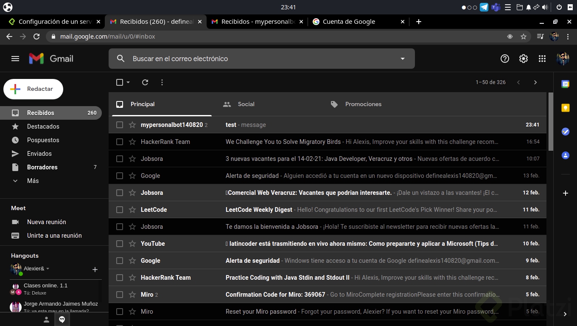The width and height of the screenshot is (577, 326).
Task: Reload the browser page
Action: [36, 37]
